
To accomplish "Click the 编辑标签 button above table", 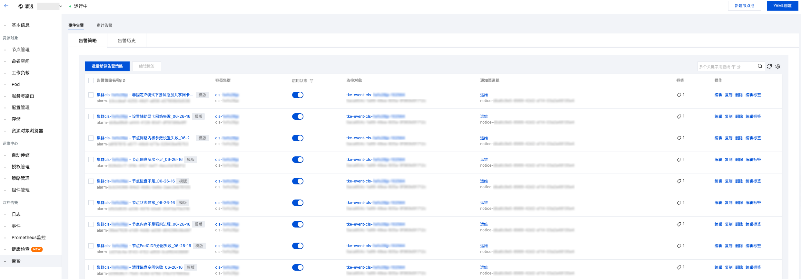I will 147,66.
